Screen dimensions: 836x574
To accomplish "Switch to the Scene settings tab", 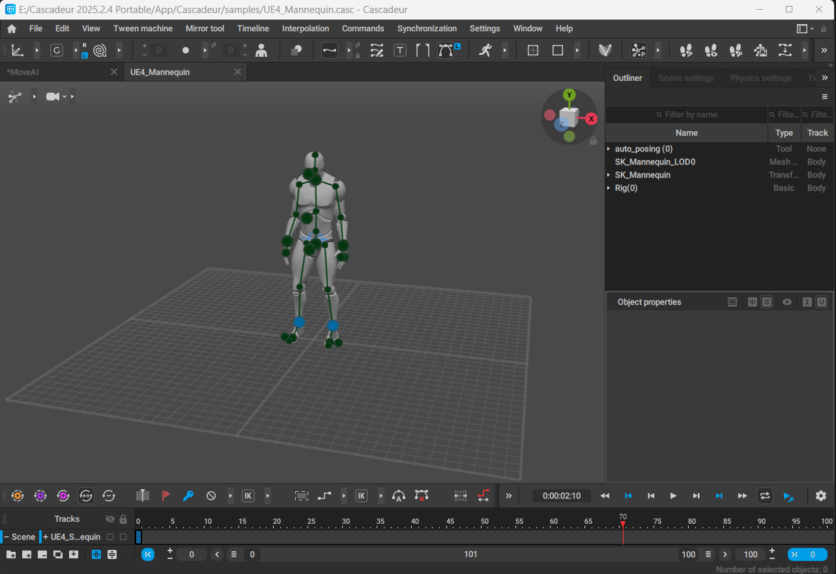I will pyautogui.click(x=686, y=78).
